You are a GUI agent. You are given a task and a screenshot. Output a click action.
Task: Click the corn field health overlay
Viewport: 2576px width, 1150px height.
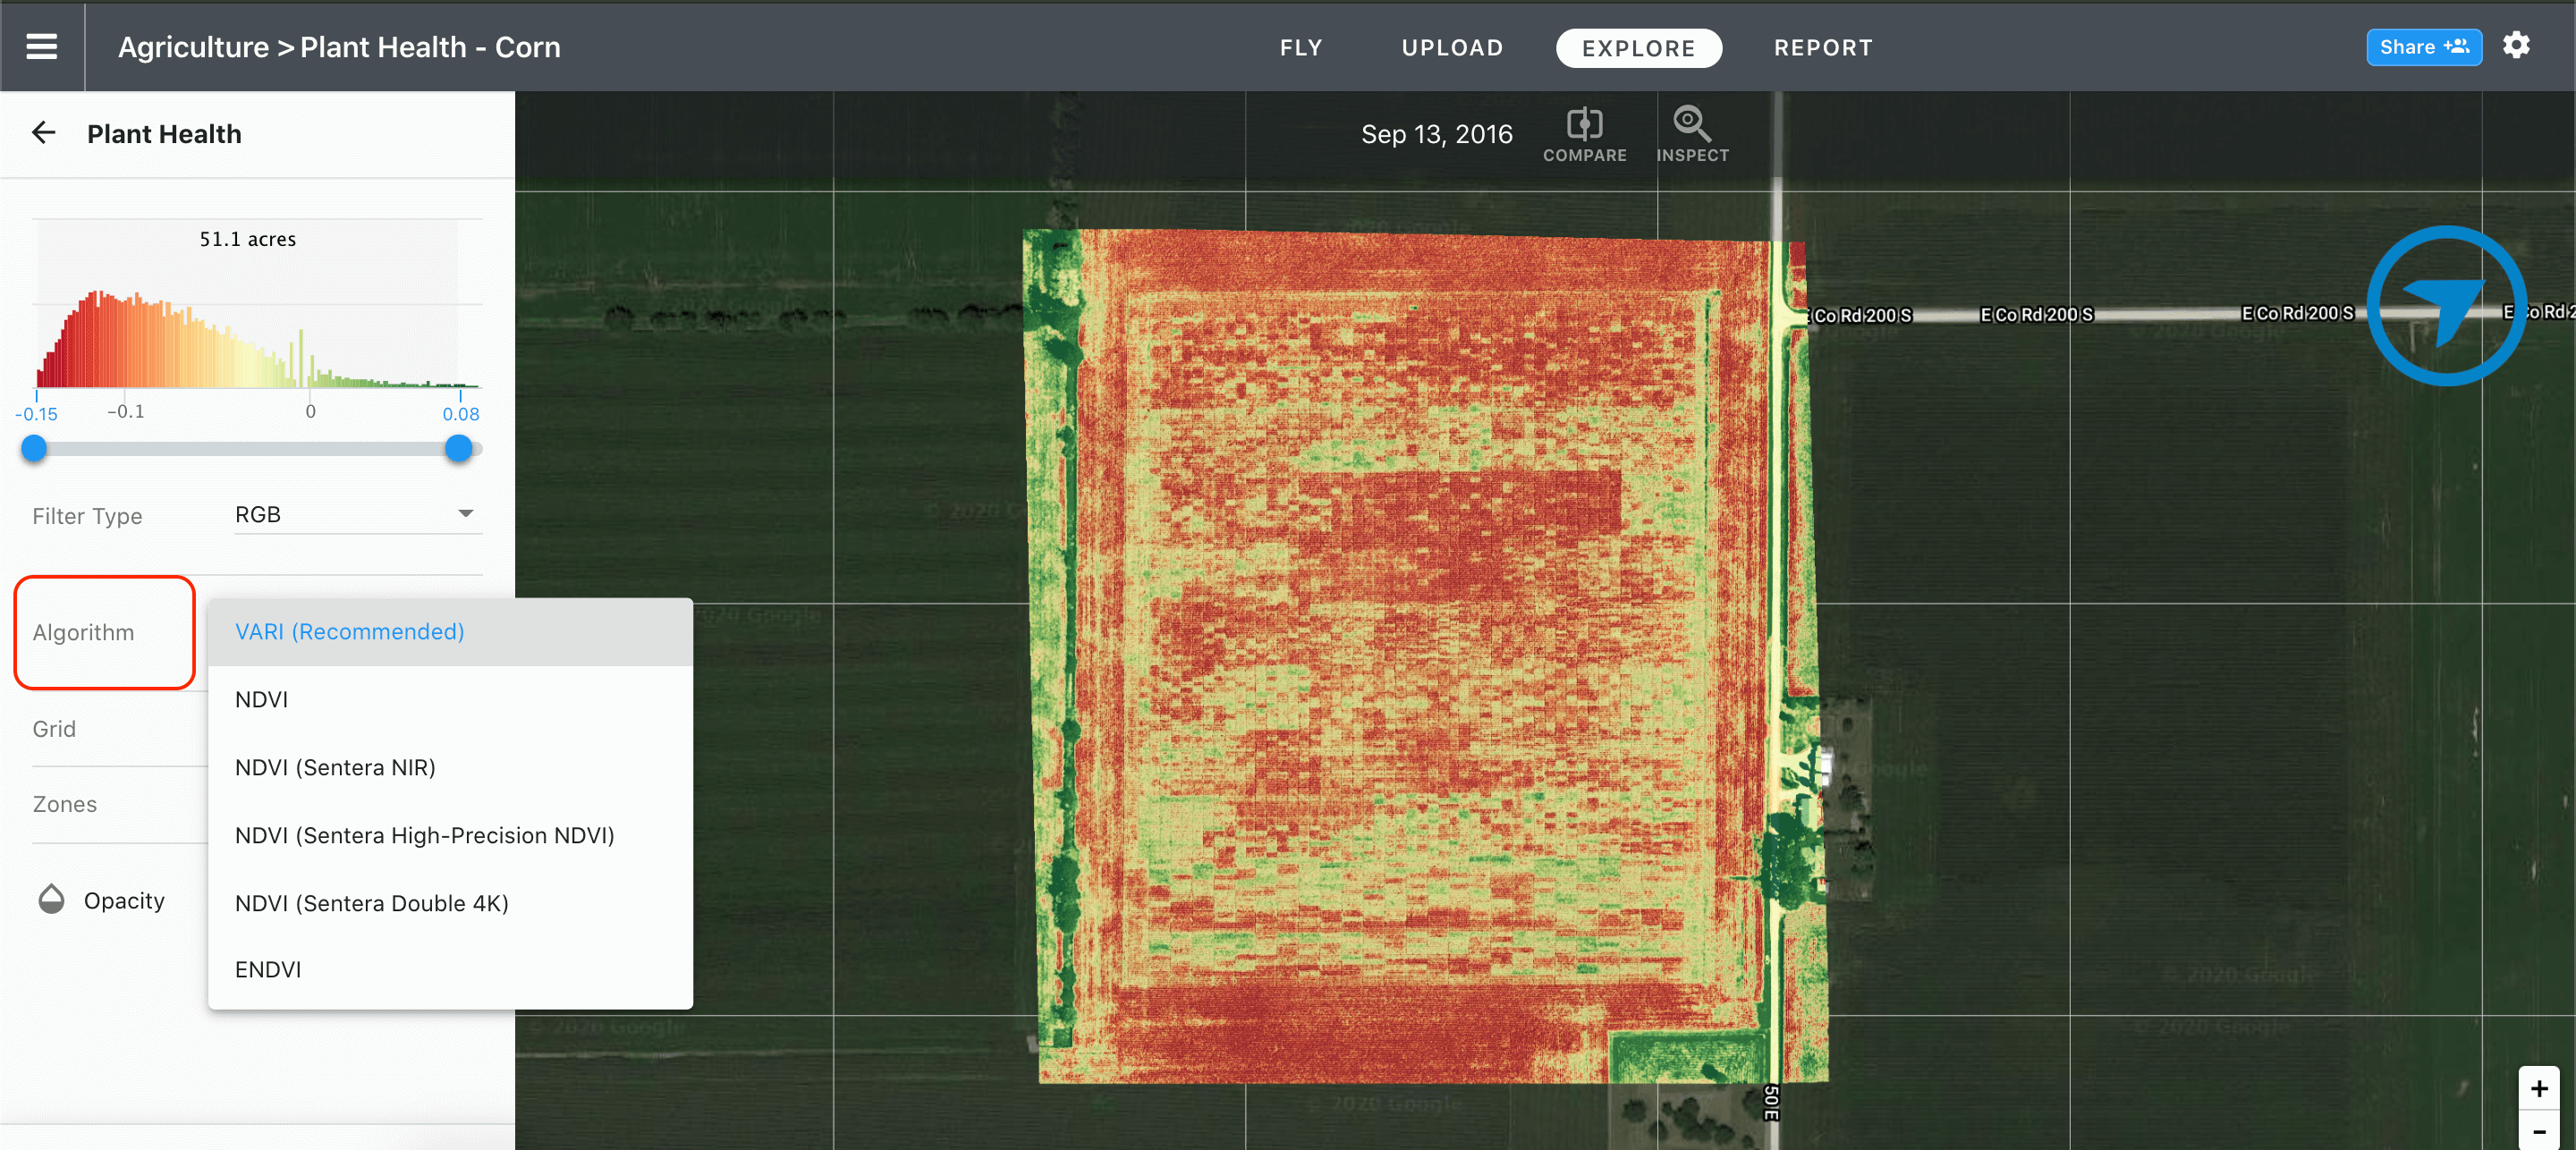pos(1425,657)
